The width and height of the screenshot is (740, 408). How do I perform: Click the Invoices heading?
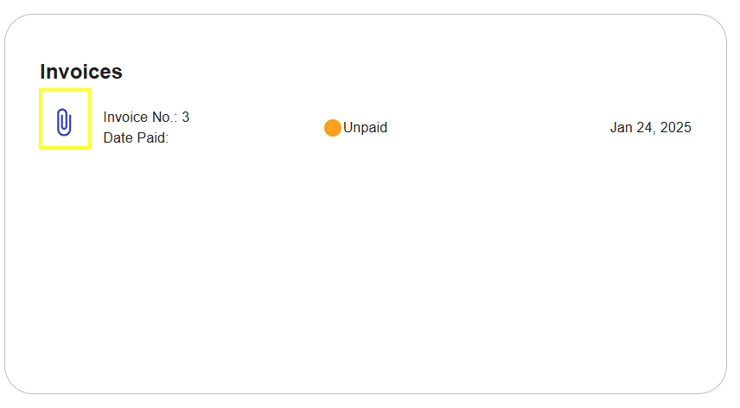(x=81, y=72)
